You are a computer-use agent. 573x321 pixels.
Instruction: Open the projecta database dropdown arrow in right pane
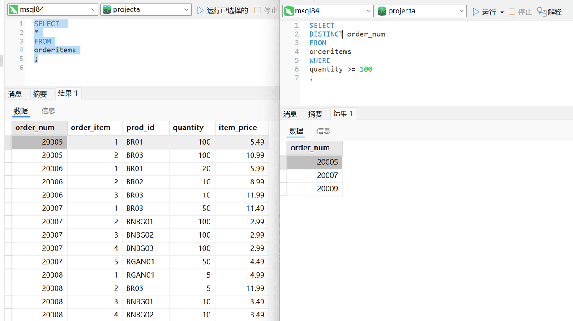462,12
